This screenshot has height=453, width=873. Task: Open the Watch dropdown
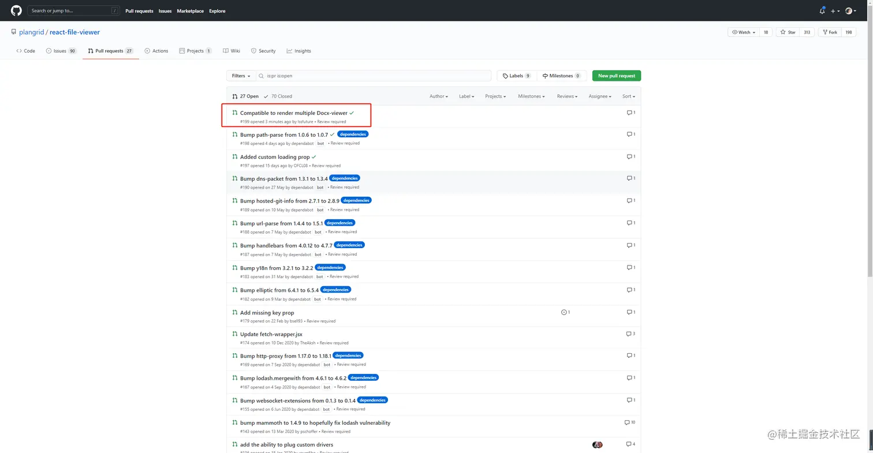tap(744, 32)
